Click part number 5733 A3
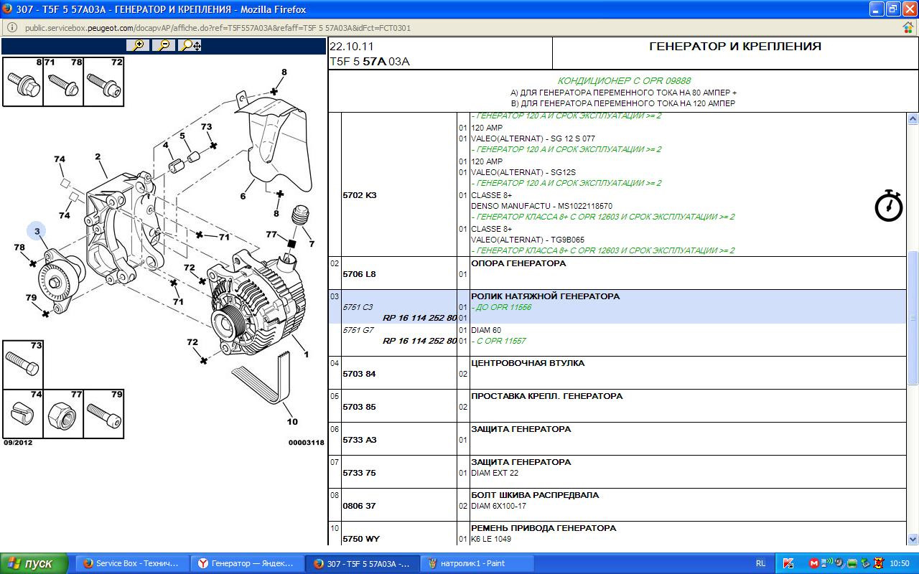This screenshot has width=919, height=574. [x=360, y=440]
